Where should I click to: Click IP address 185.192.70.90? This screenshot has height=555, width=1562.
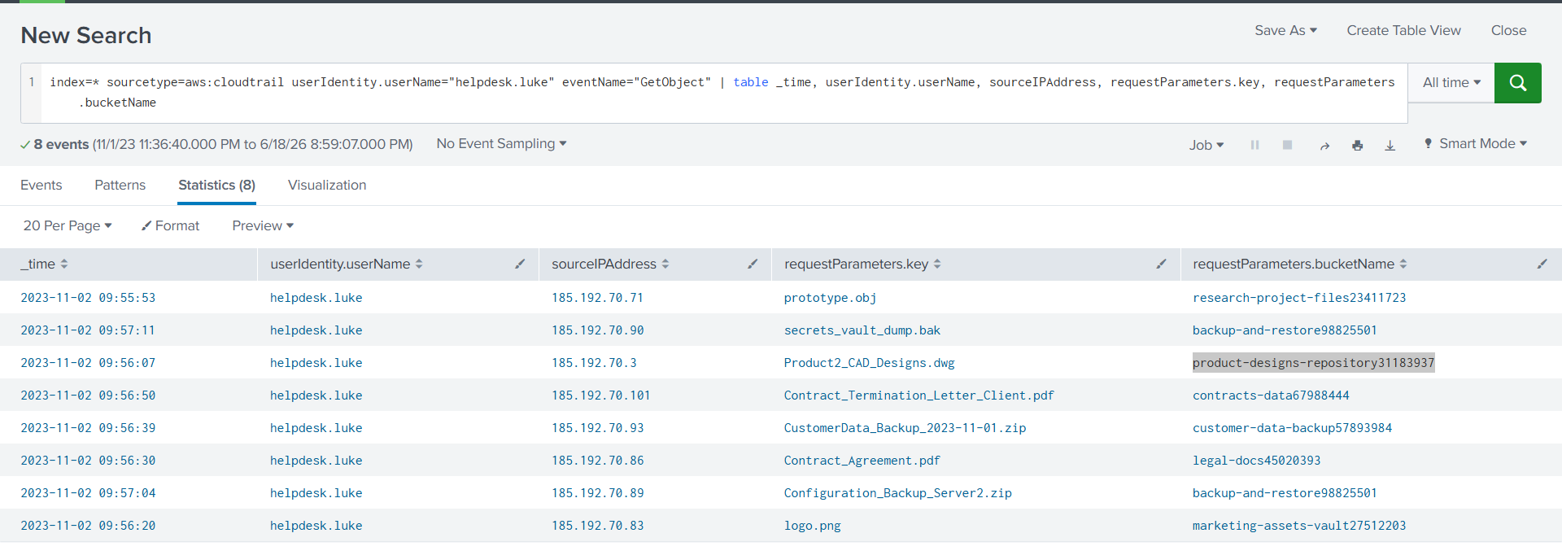click(597, 330)
